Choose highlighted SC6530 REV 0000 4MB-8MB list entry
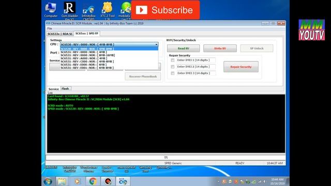 109,49
